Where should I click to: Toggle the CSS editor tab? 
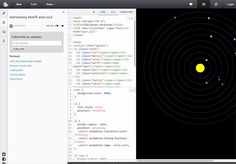[113, 12]
